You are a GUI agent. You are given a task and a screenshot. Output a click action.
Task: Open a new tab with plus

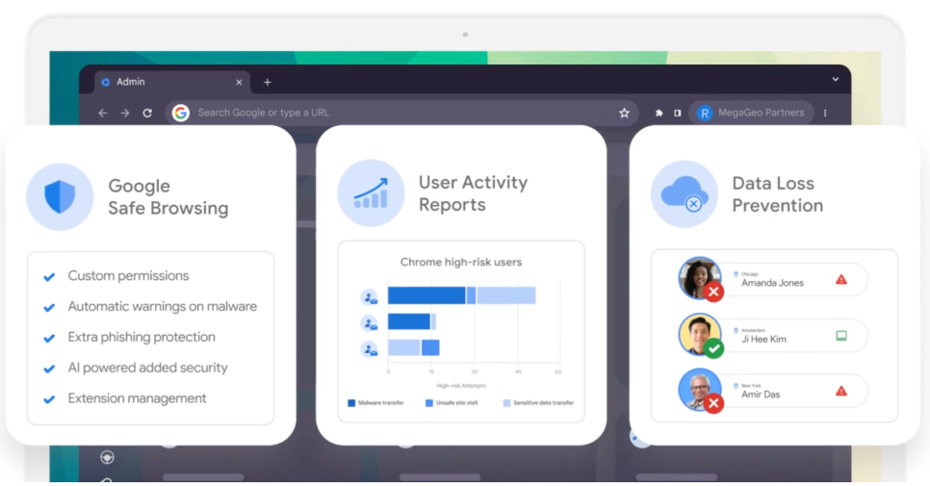coord(268,83)
